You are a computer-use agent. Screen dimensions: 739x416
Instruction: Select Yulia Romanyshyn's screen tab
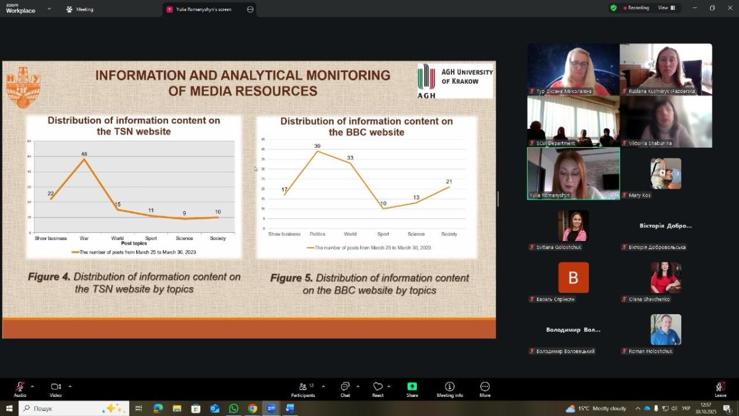point(203,9)
